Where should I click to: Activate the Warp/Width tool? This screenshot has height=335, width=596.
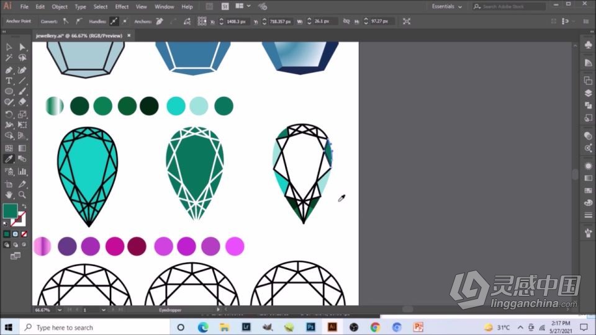(9, 125)
